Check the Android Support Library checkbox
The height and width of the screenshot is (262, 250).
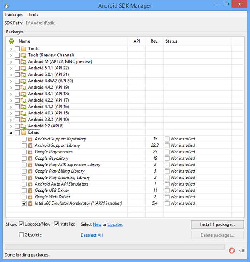click(x=24, y=145)
